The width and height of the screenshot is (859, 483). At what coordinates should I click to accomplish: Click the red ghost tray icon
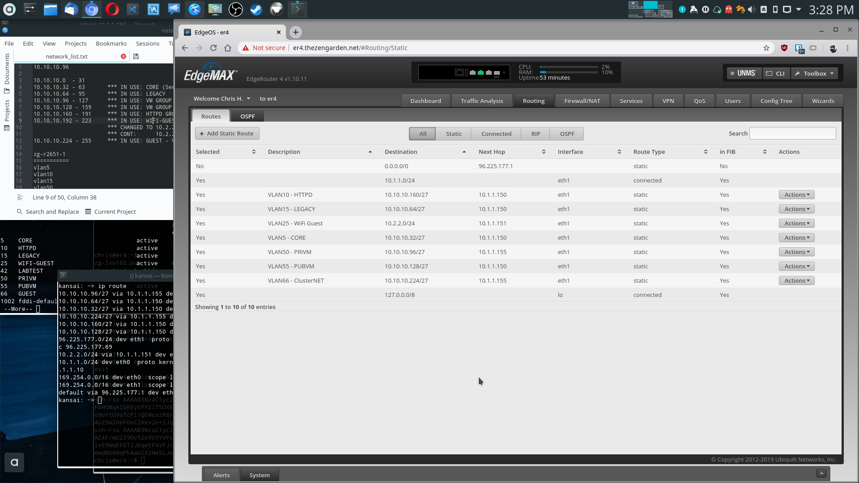(x=728, y=9)
